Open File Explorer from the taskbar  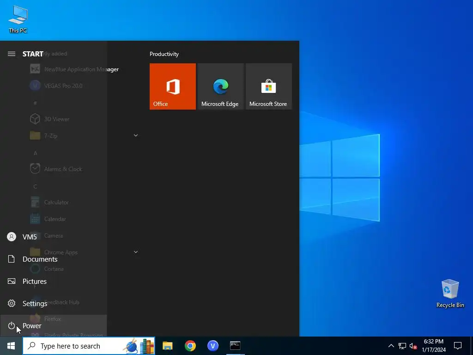click(167, 346)
